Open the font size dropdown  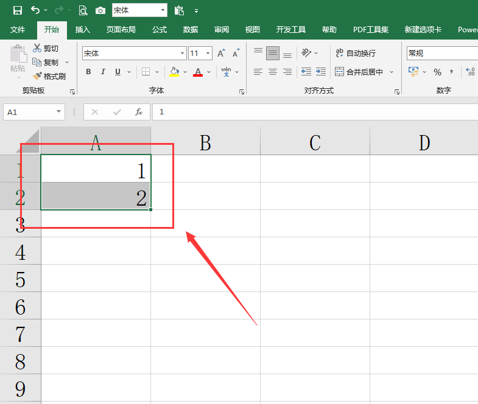pyautogui.click(x=208, y=54)
